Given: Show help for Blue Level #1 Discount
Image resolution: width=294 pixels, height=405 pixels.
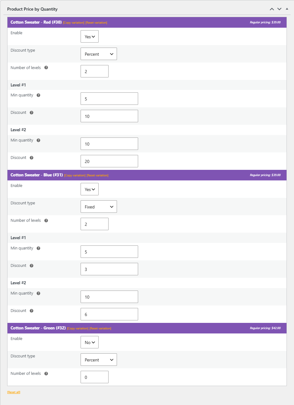Looking at the screenshot, I should [31, 266].
